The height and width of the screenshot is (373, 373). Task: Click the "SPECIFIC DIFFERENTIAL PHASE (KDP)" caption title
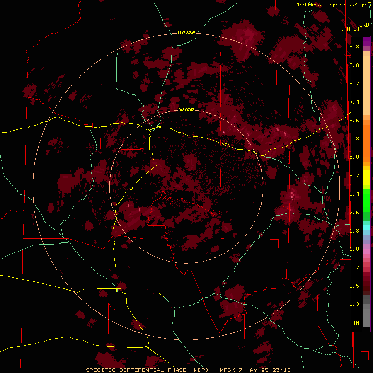(147, 370)
